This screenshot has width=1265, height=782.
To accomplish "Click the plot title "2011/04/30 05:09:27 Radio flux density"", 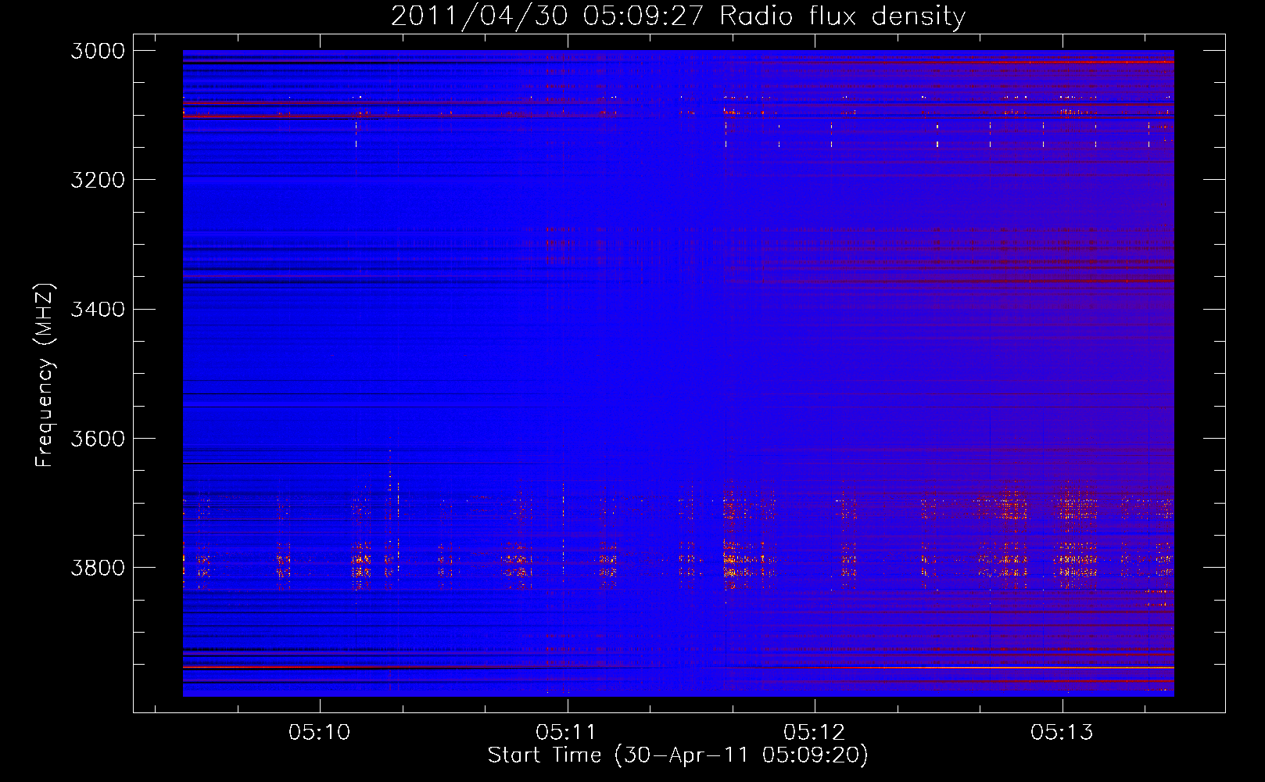I will coord(678,16).
